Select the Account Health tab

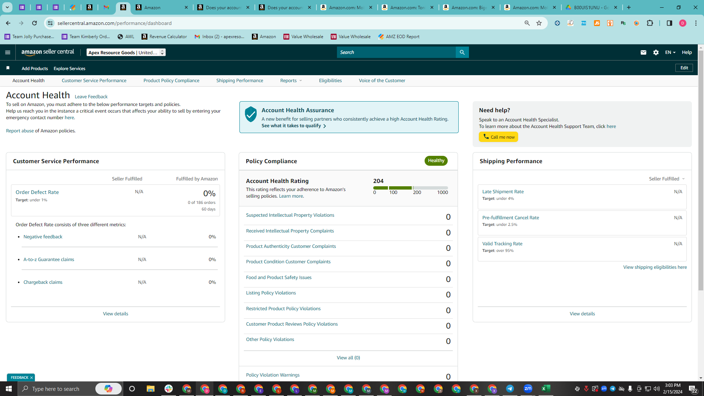(x=28, y=81)
